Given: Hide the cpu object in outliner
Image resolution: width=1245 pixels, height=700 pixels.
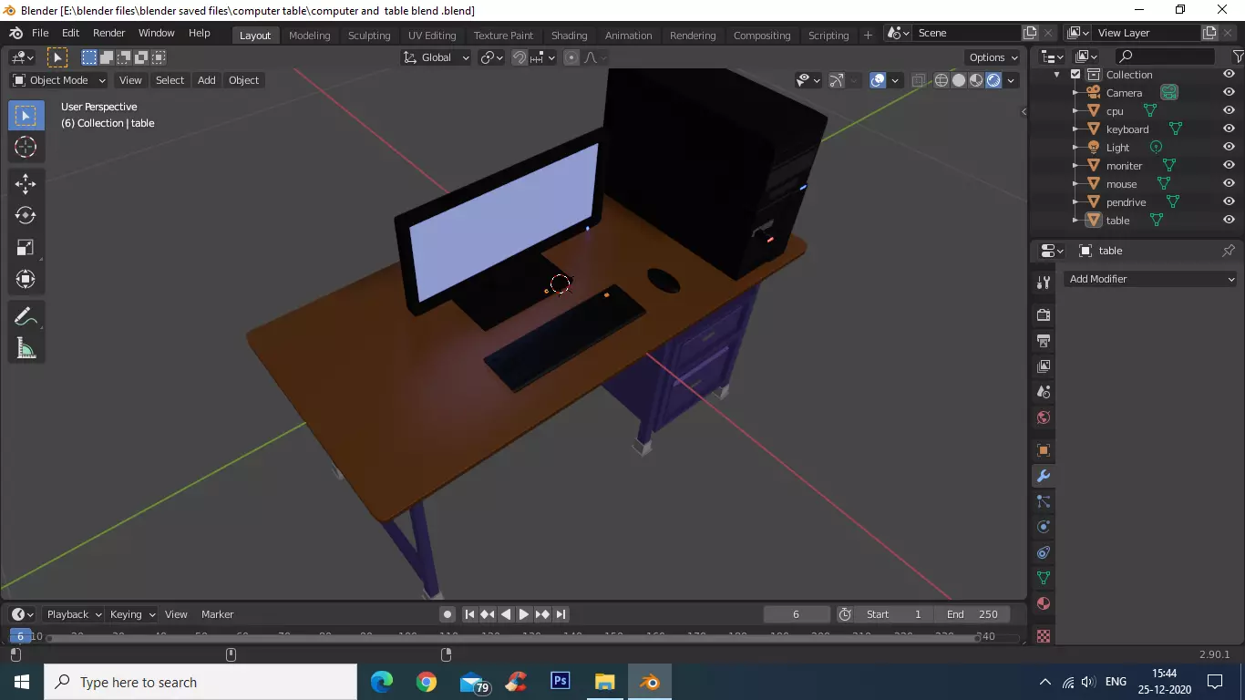Looking at the screenshot, I should 1229,110.
